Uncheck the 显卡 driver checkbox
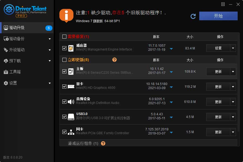Screen dimensions: 243x162 [64, 86]
